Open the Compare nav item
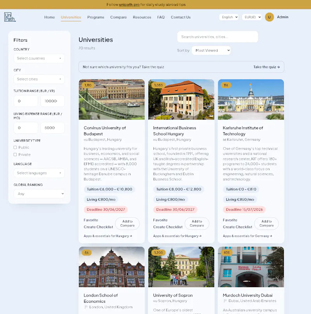 119,17
